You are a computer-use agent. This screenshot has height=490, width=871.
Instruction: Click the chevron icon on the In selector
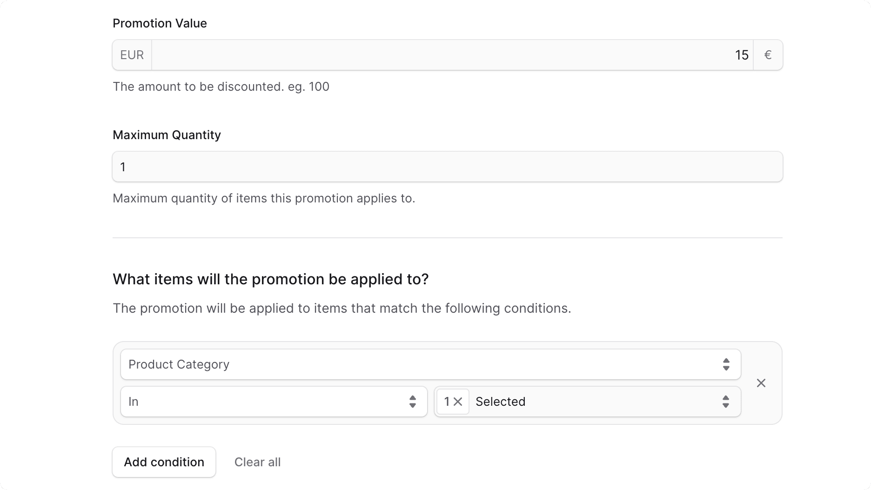pyautogui.click(x=412, y=401)
